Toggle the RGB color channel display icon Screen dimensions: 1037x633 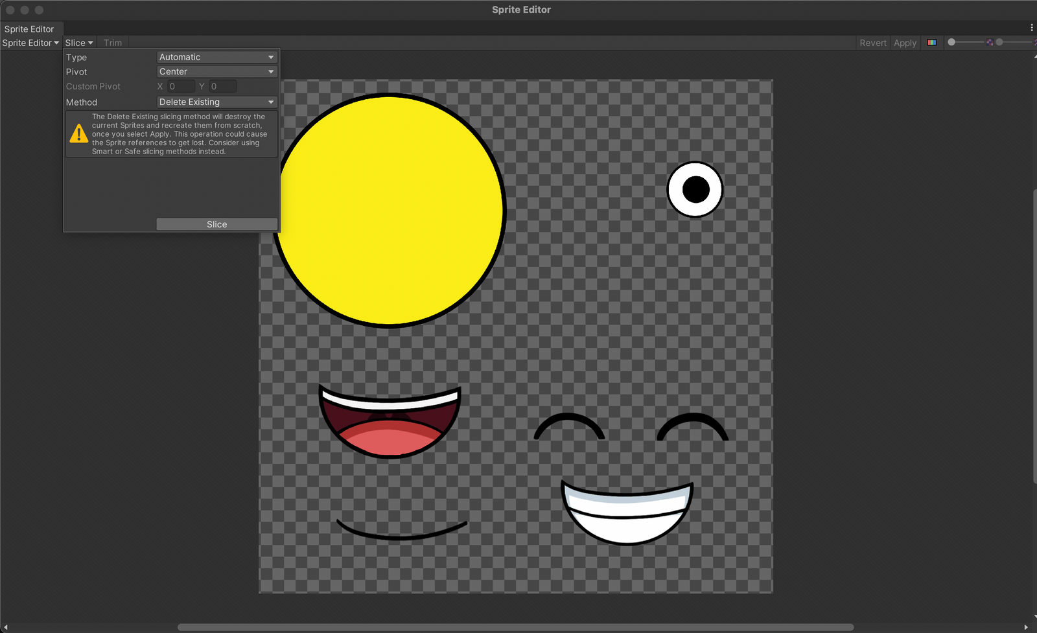click(932, 42)
